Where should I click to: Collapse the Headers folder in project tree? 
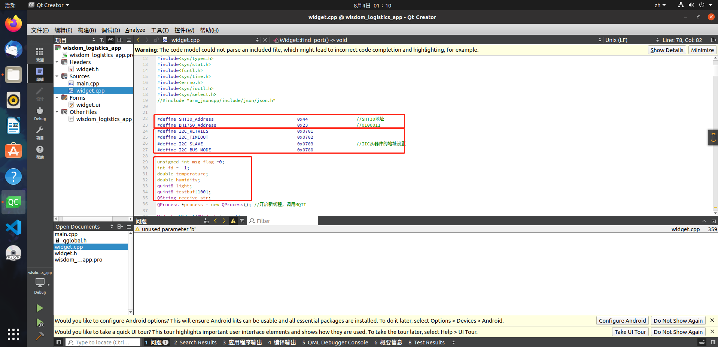coord(57,62)
